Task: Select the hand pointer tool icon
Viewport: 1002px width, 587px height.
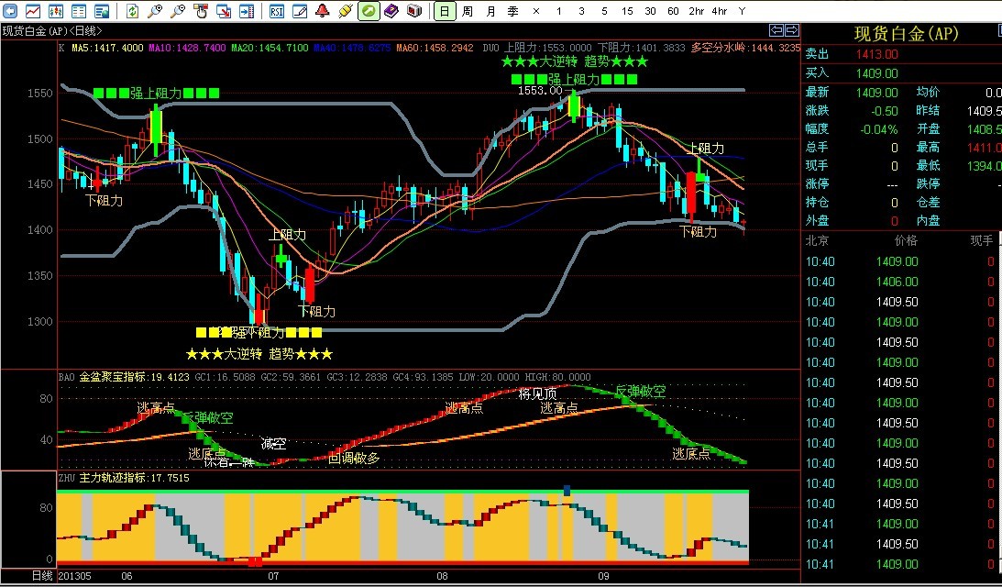Action: point(201,11)
